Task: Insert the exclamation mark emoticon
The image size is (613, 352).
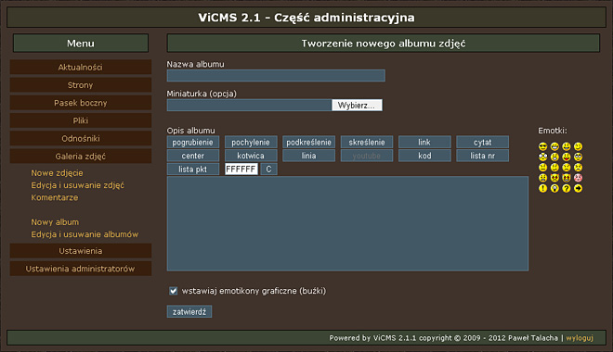Action: (x=543, y=188)
